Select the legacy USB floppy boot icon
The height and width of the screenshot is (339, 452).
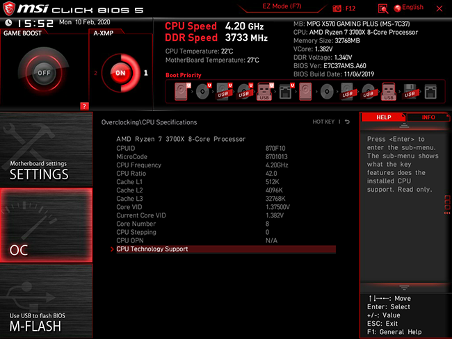(x=410, y=92)
